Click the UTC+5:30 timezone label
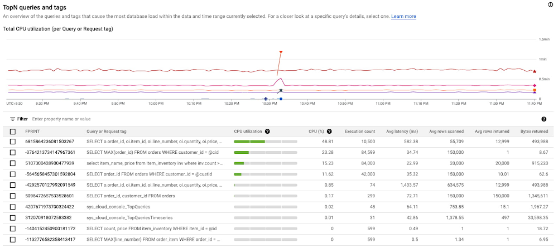This screenshot has width=558, height=248. pyautogui.click(x=14, y=104)
